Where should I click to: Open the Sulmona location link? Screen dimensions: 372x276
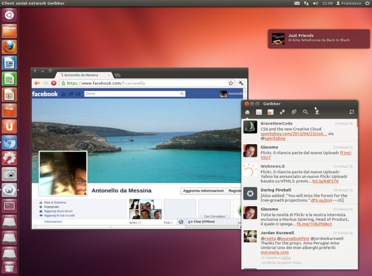click(60, 202)
